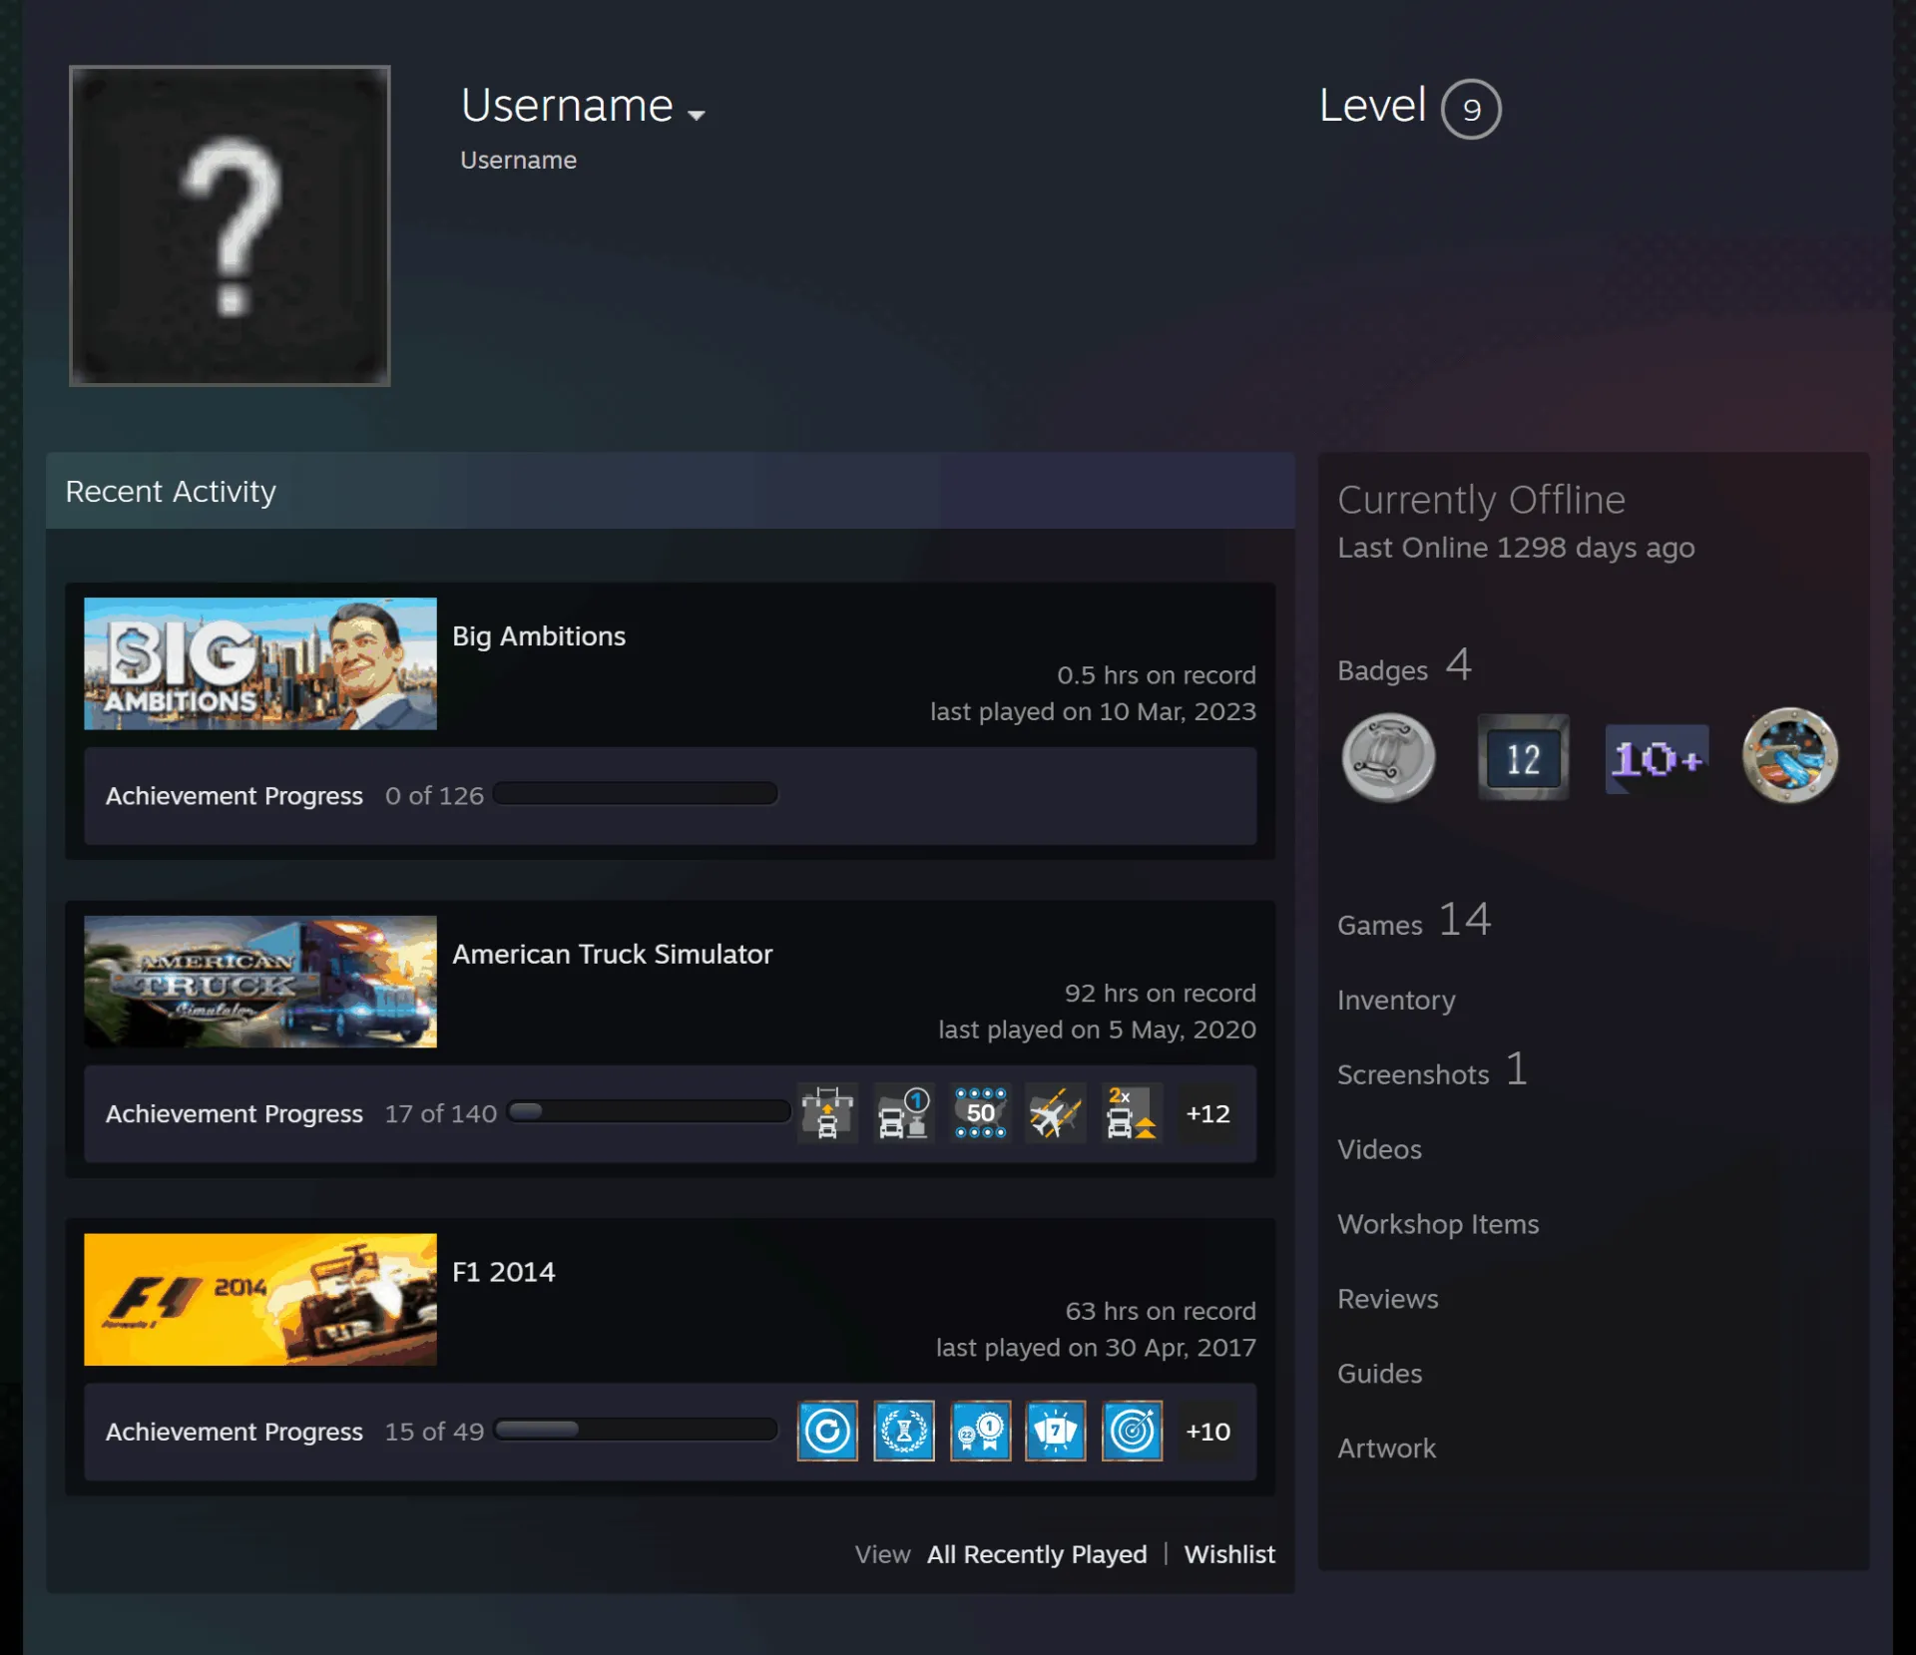The width and height of the screenshot is (1916, 1655).
Task: Open the Games 14 link
Action: [x=1414, y=920]
